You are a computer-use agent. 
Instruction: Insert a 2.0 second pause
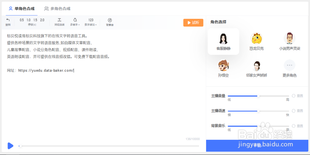click(42, 20)
